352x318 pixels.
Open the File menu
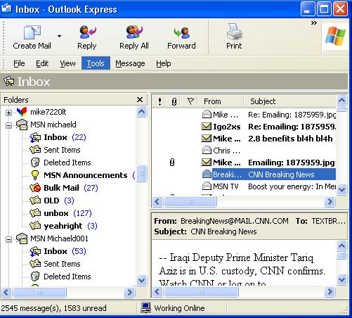click(x=19, y=63)
